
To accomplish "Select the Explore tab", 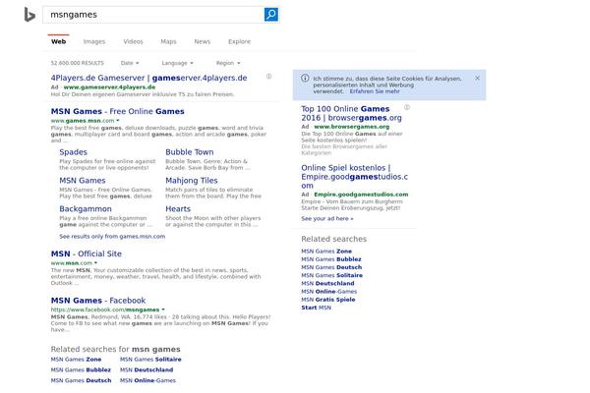I will click(239, 41).
